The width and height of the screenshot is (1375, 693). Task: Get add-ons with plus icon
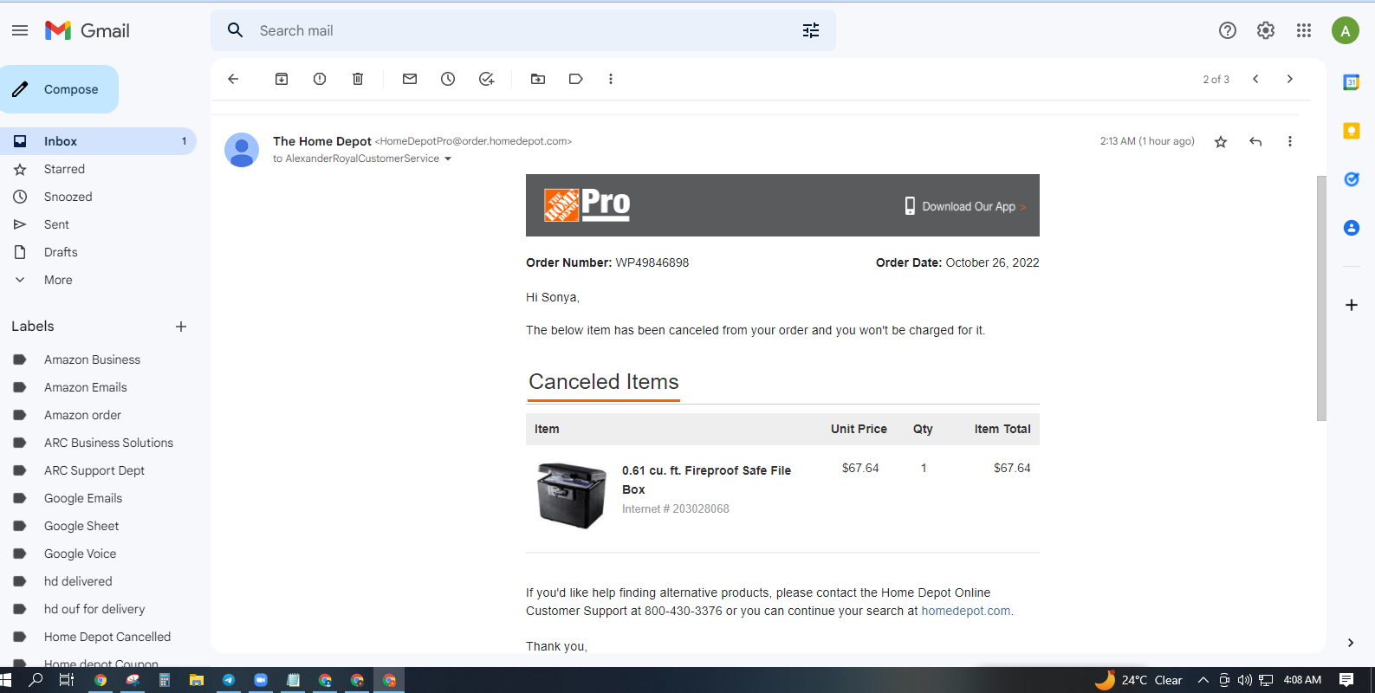pos(1352,305)
